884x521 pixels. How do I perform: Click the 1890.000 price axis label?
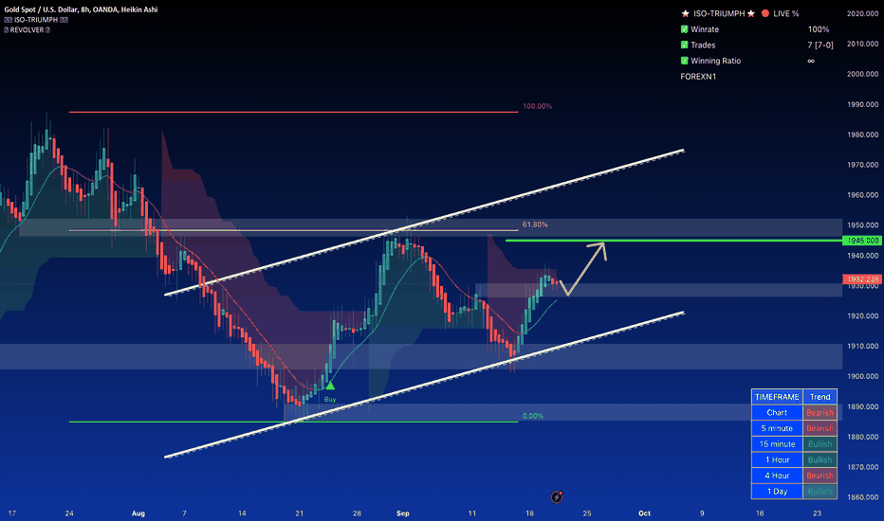862,406
